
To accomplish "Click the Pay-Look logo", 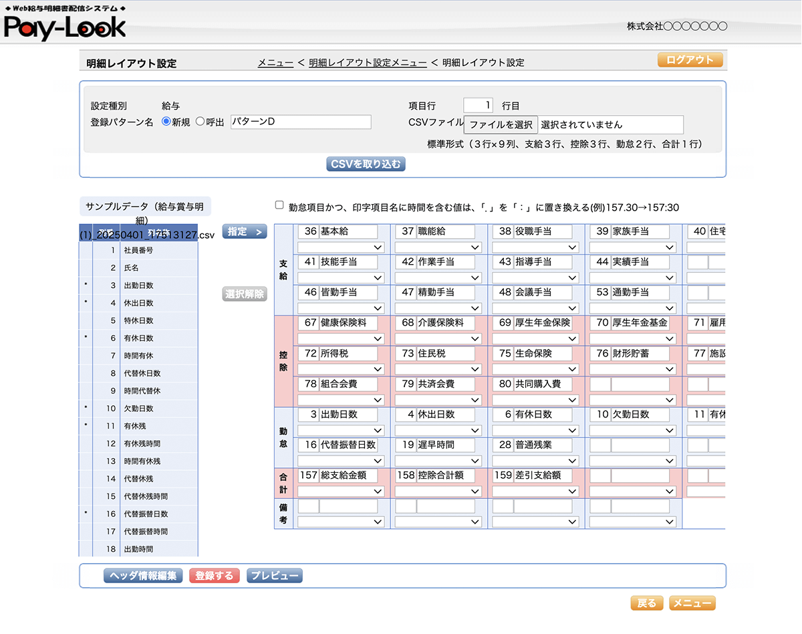I will [64, 25].
